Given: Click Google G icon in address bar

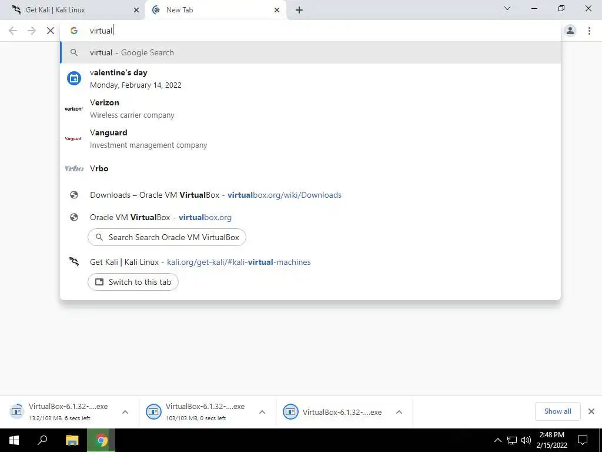Looking at the screenshot, I should [x=74, y=31].
